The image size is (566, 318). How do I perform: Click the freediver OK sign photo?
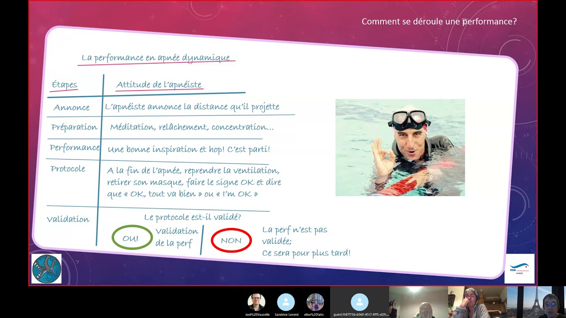400,148
